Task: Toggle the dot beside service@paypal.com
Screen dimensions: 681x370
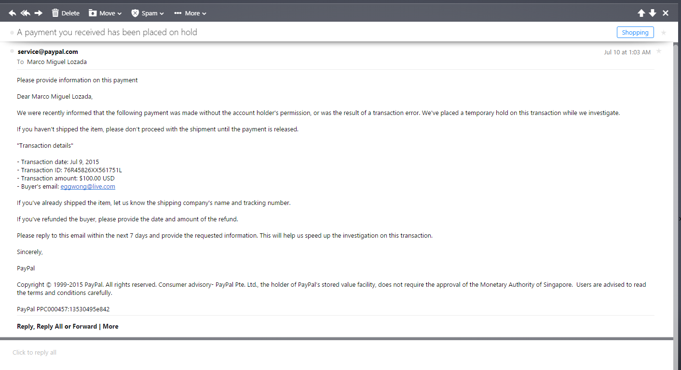Action: [12, 51]
